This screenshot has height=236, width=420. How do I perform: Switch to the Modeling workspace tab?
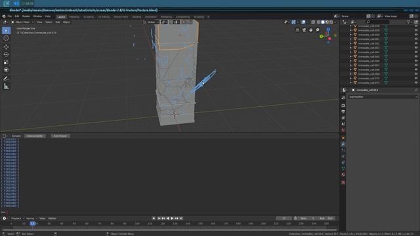point(74,17)
